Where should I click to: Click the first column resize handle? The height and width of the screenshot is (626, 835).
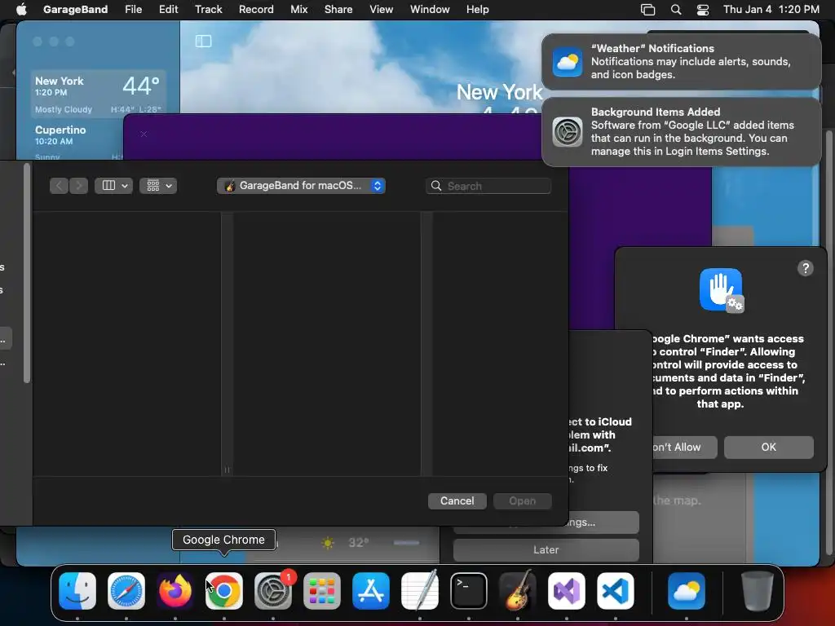pyautogui.click(x=227, y=469)
